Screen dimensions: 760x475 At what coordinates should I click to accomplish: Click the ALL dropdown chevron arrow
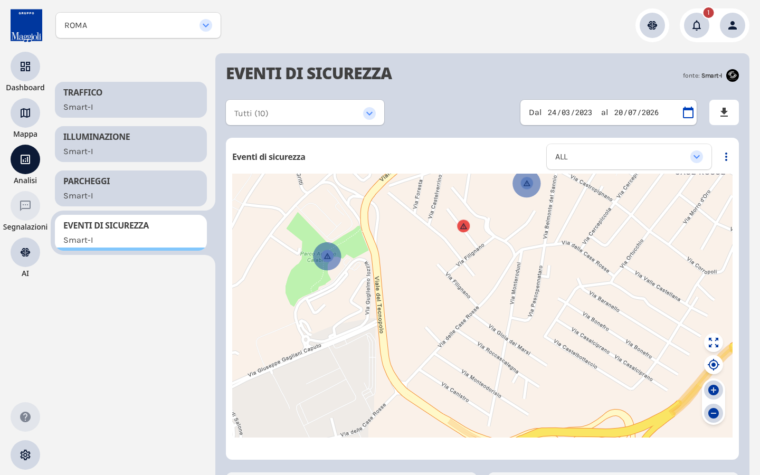[697, 157]
